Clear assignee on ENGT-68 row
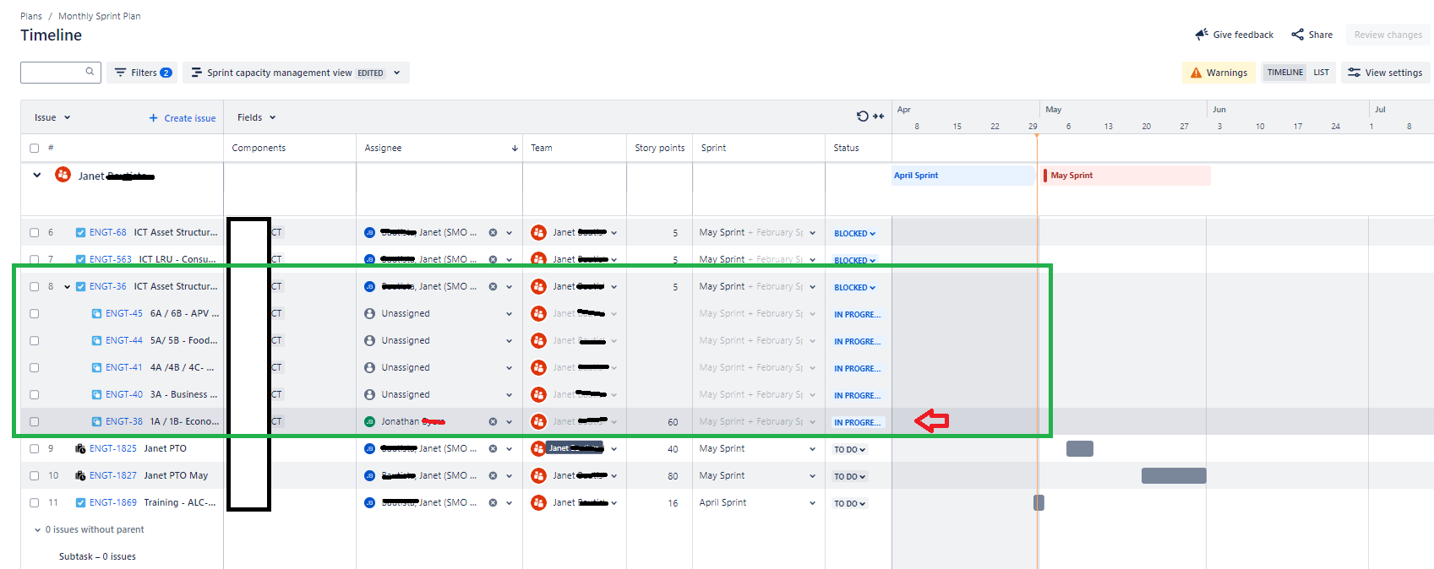Screen dimensions: 1434x569 pyautogui.click(x=493, y=232)
